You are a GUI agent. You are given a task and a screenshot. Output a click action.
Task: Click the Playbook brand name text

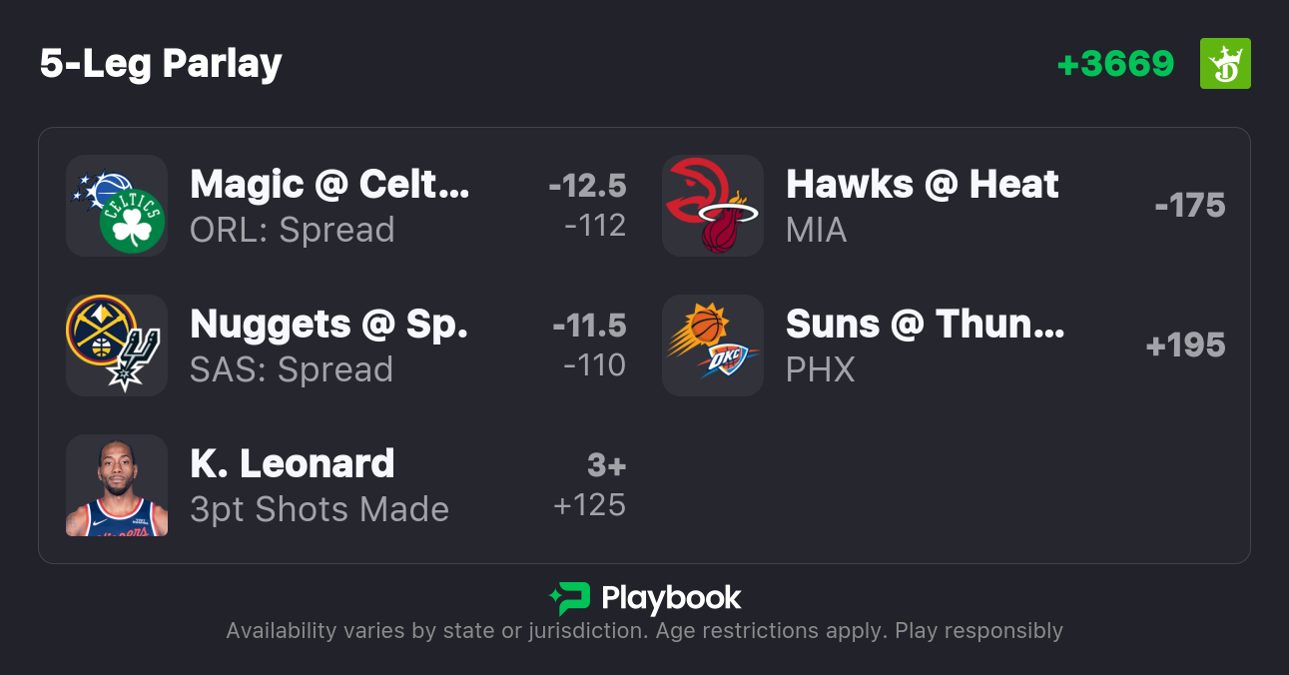click(x=671, y=598)
